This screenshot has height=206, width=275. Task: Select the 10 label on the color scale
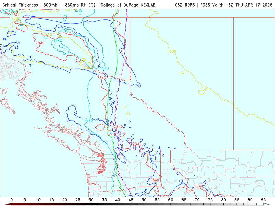[x=38, y=200]
